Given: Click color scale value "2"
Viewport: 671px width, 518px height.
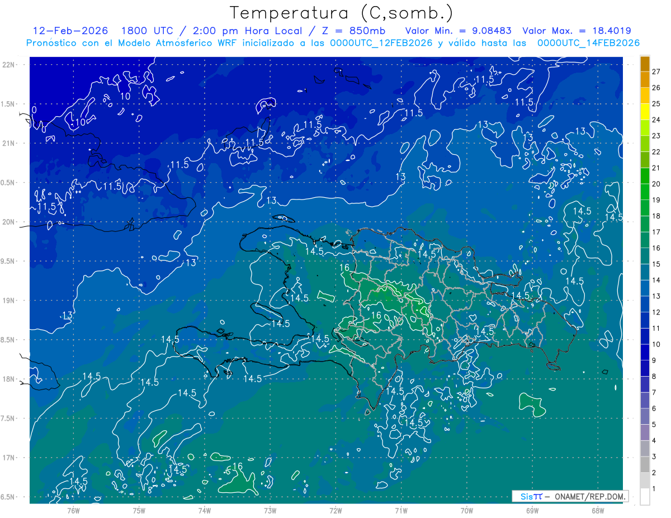Looking at the screenshot, I should tap(654, 473).
